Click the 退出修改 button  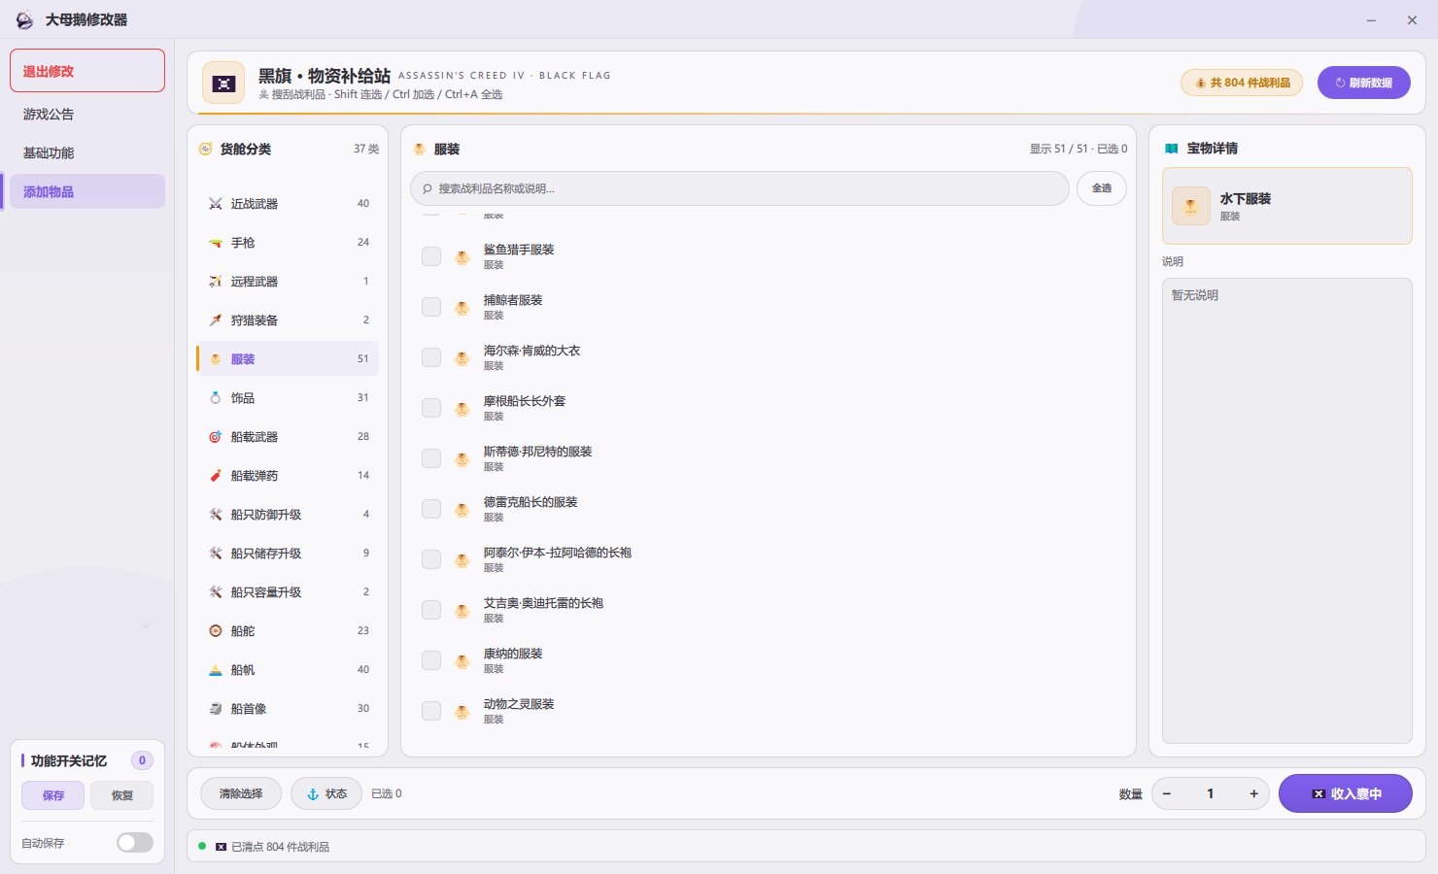click(x=87, y=71)
